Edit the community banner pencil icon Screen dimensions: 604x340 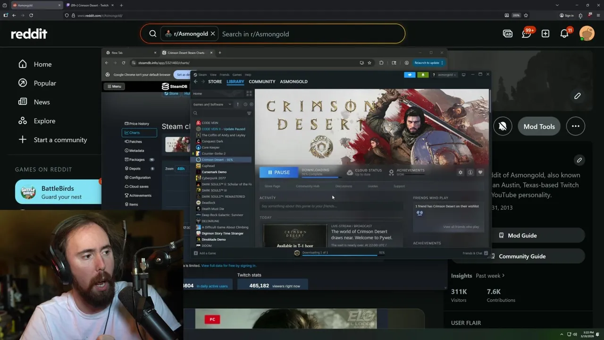[x=577, y=96]
